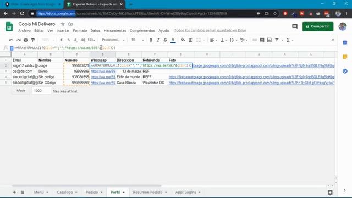Click the rows count input field
This screenshot has width=352, height=198.
point(41,91)
